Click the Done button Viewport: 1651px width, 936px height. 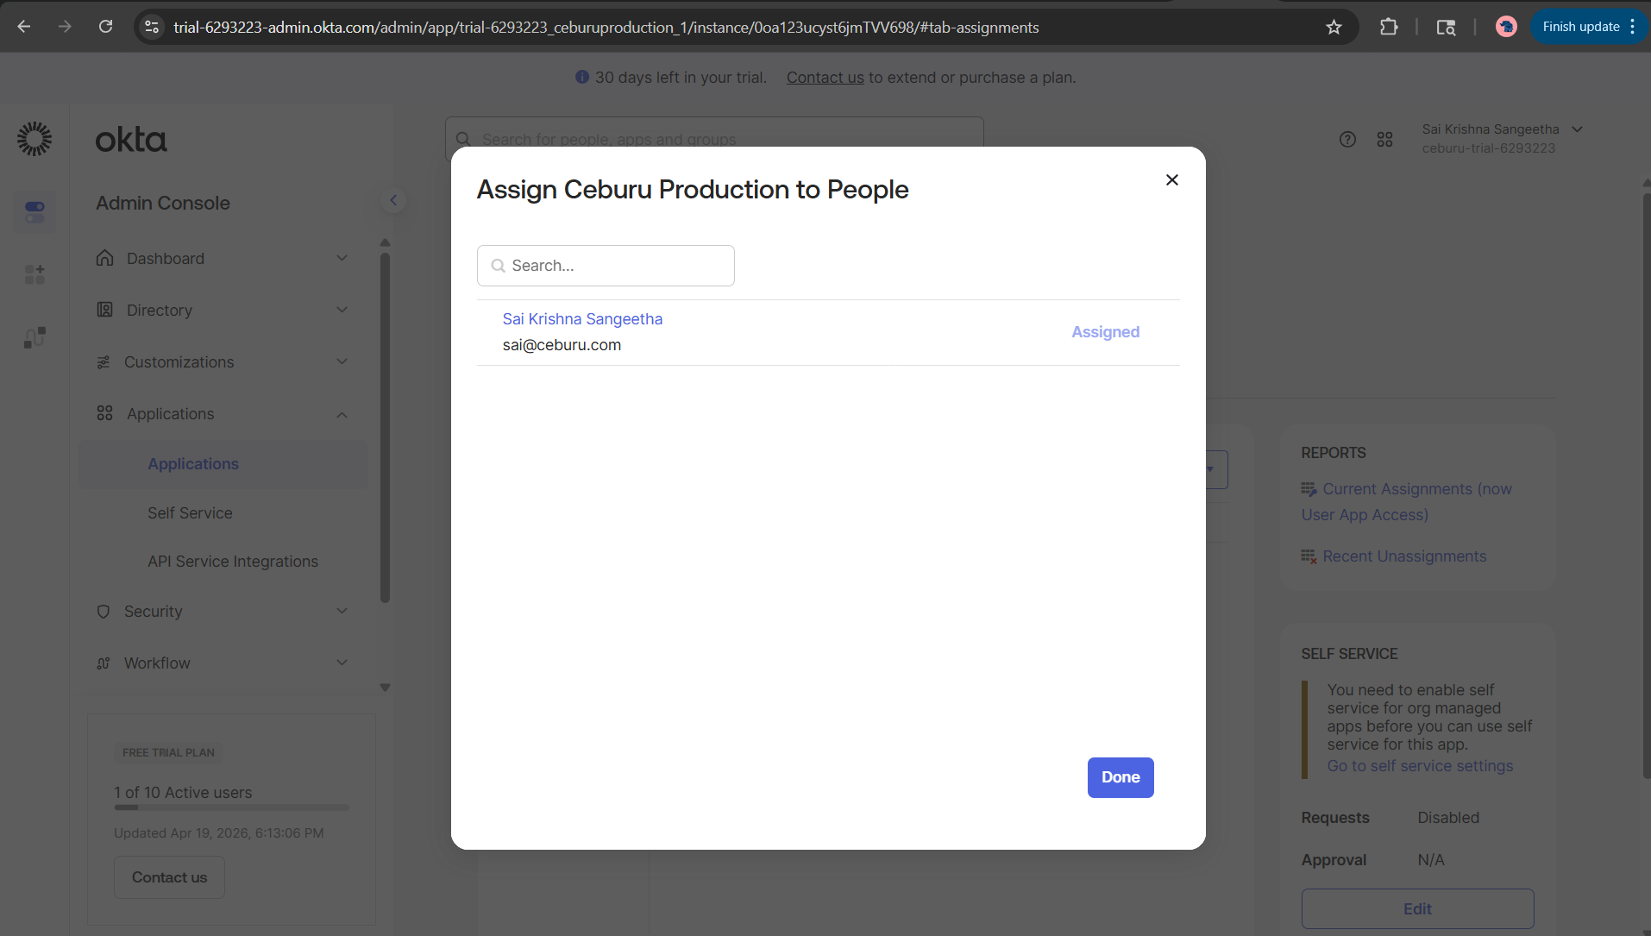1121,777
